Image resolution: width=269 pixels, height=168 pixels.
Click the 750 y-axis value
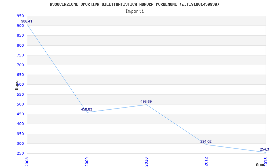click(x=20, y=55)
